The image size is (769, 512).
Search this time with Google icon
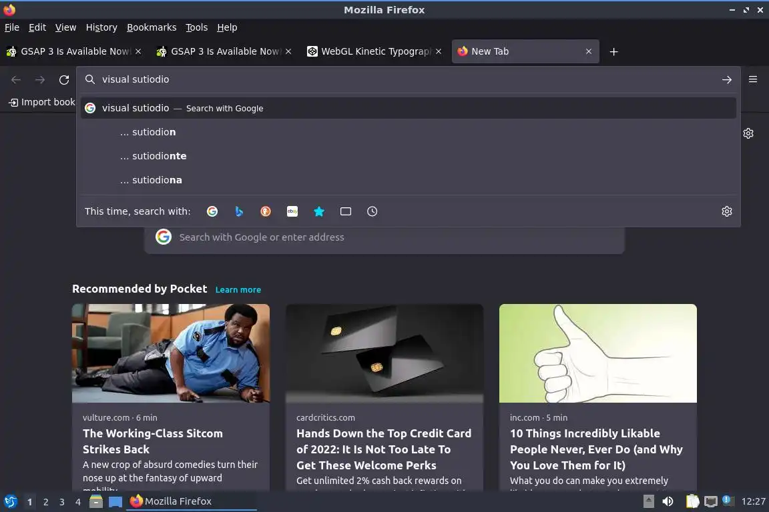point(212,211)
